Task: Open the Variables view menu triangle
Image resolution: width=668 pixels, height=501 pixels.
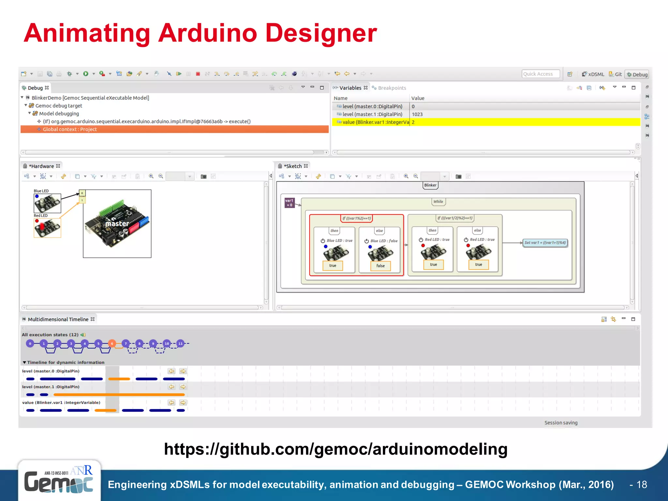Action: [x=615, y=87]
